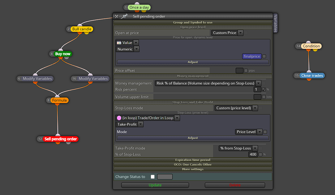Select the orange Formula node
335x195 pixels.
[59, 100]
